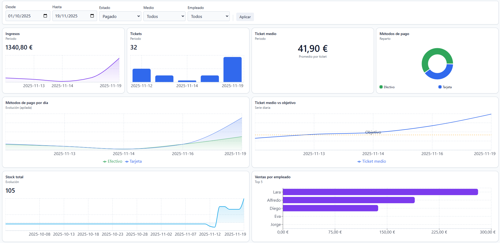Open the calendar picker for the Hasta date field
500x243 pixels.
coord(92,16)
